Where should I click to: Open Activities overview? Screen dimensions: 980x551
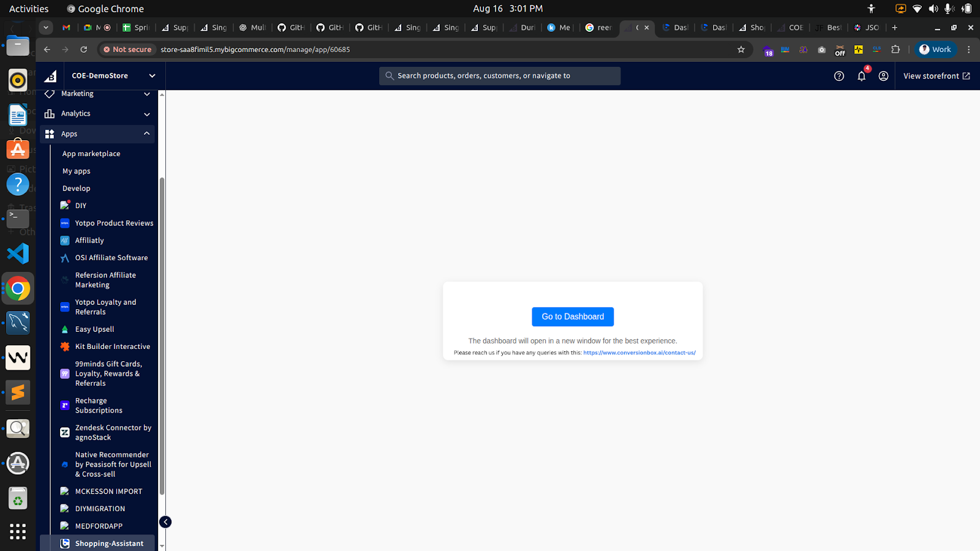29,9
